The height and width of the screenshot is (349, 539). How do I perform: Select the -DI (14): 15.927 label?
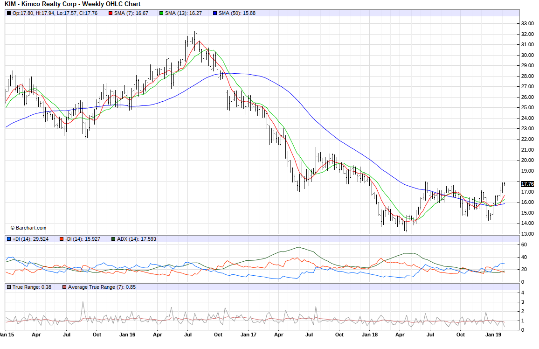coord(83,239)
